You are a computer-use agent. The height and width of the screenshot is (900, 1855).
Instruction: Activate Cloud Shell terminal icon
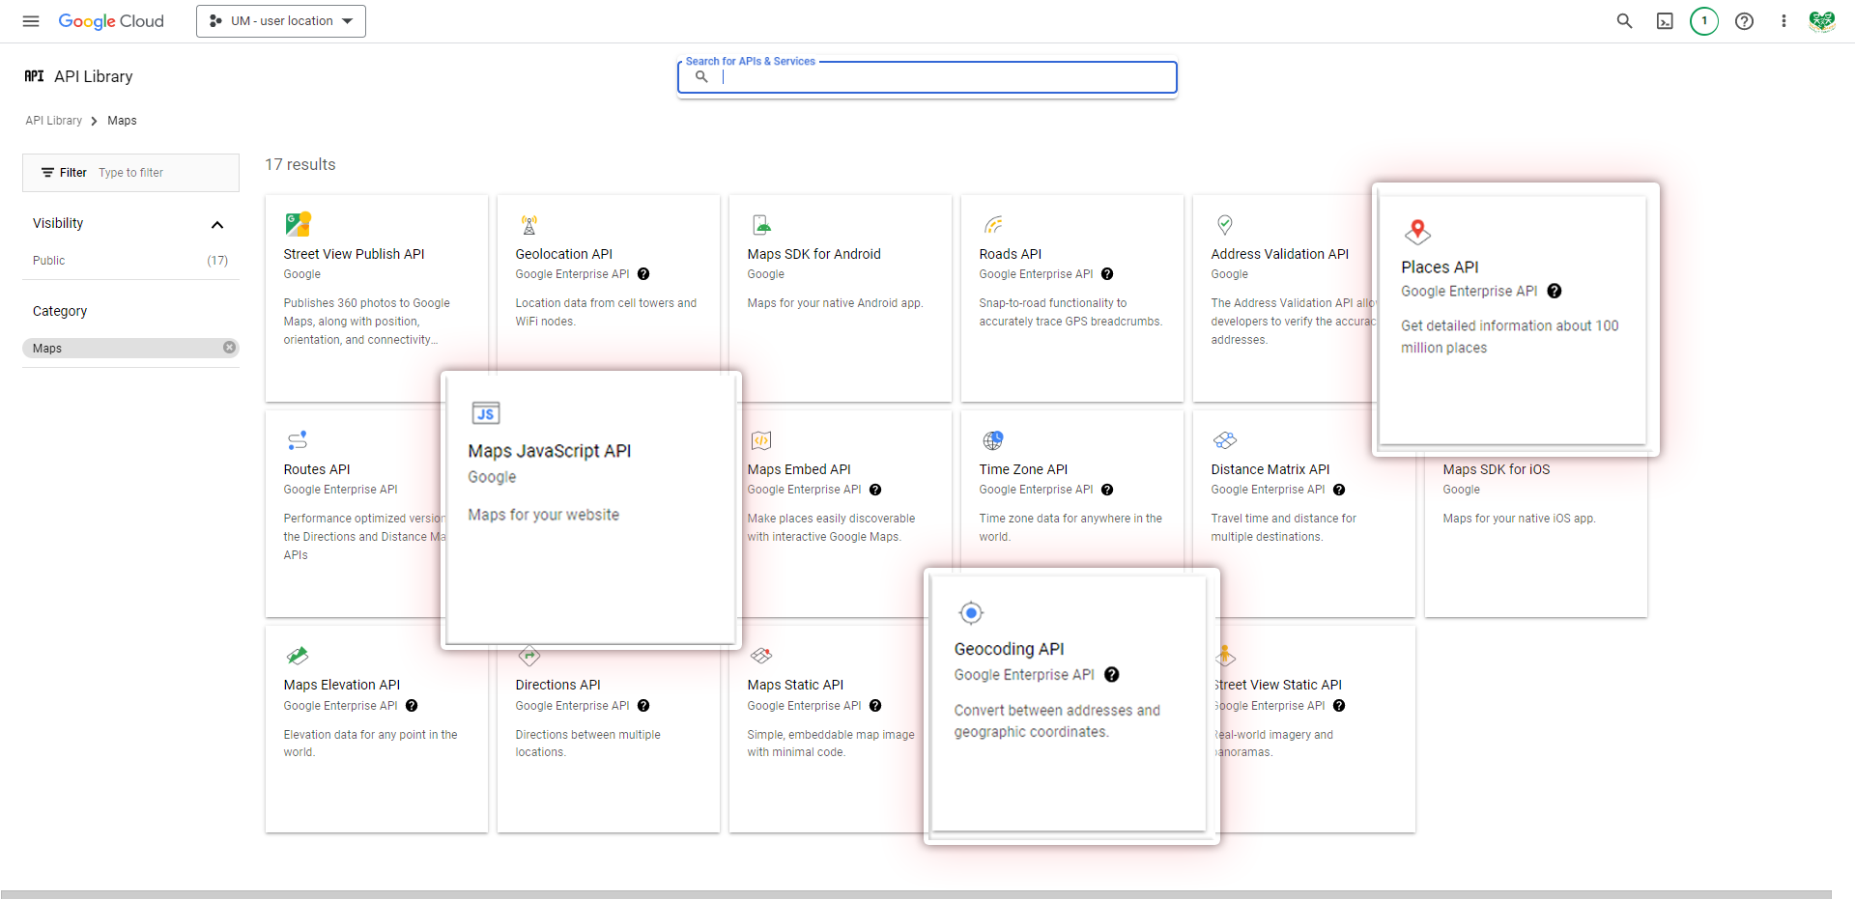[1665, 21]
